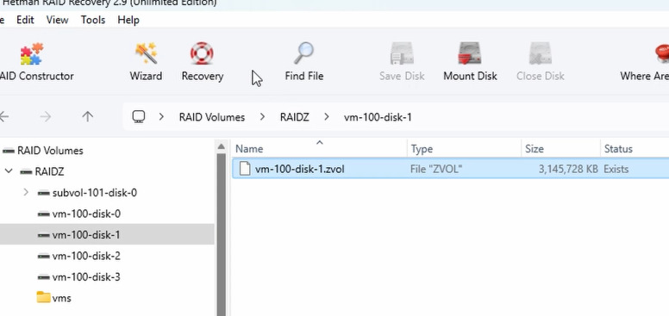Viewport: 669px width, 316px height.
Task: Click the drive icon beside RAIDZ in tree
Action: (x=26, y=171)
